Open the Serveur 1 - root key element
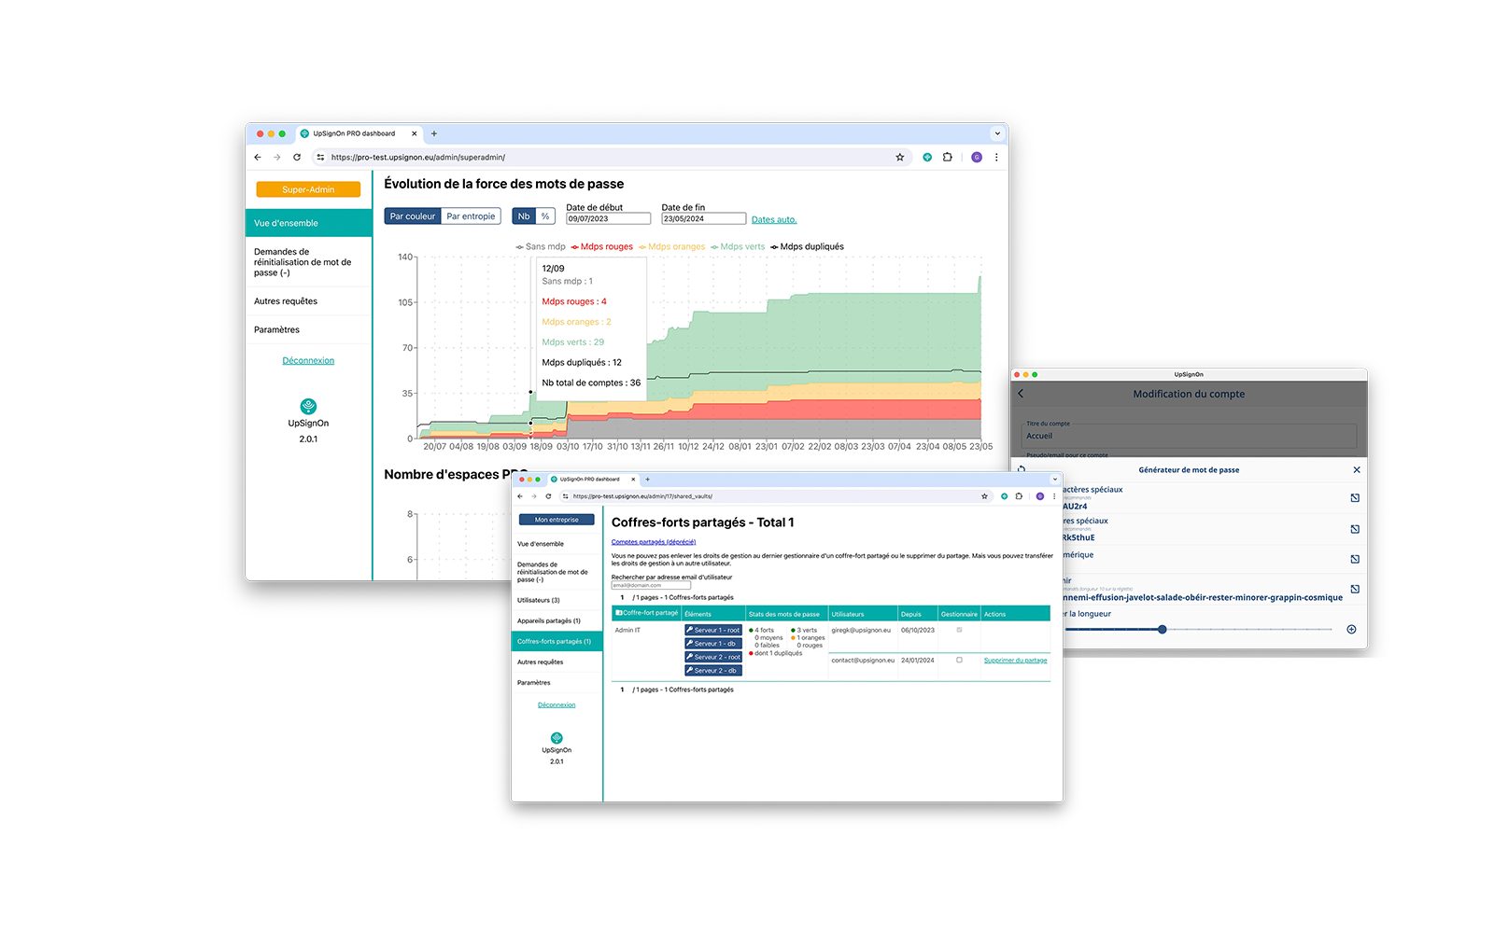The width and height of the screenshot is (1494, 933). tap(713, 630)
